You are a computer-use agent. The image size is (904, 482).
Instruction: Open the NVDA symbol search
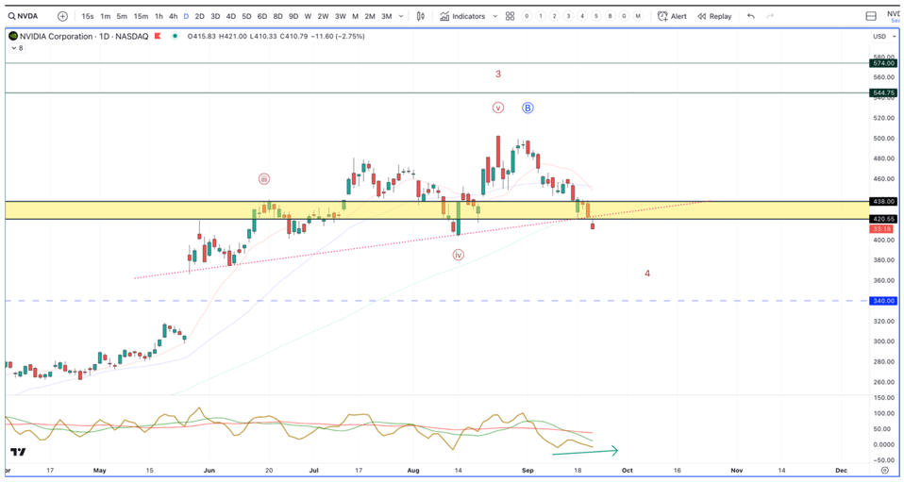(23, 16)
